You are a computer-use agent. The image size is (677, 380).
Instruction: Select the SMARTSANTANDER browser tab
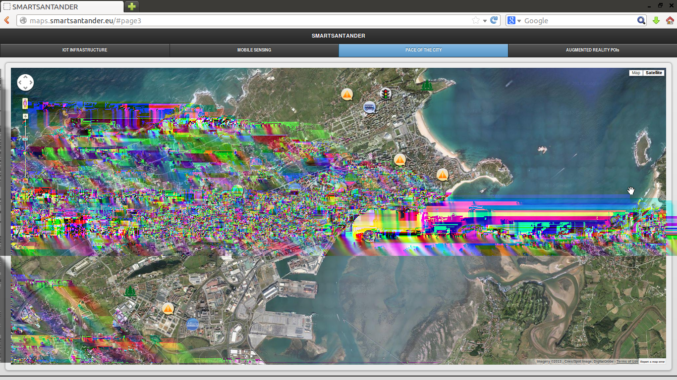click(x=63, y=6)
